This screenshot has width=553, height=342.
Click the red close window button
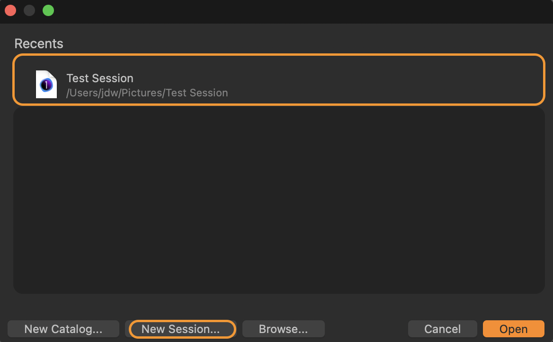(x=10, y=10)
